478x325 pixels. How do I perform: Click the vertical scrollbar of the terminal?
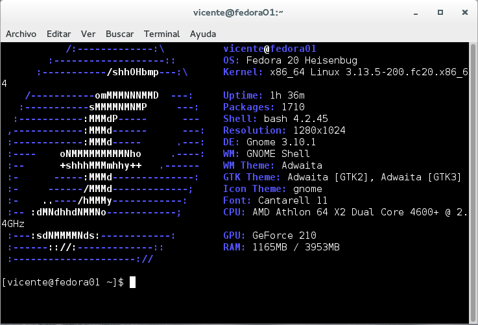click(473, 183)
